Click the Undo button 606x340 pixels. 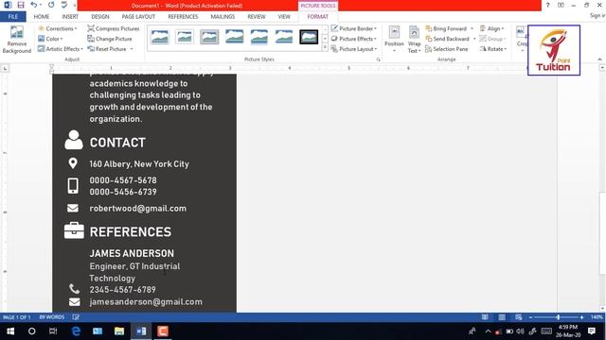[x=34, y=5]
